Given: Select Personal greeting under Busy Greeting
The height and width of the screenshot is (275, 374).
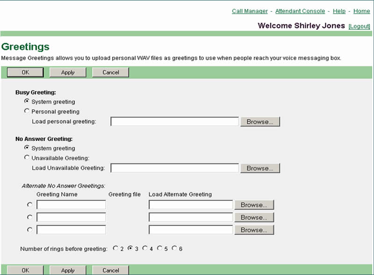Looking at the screenshot, I should [27, 111].
